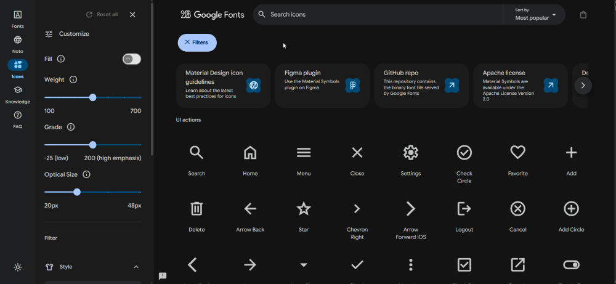The width and height of the screenshot is (616, 284).
Task: Select the left chevron icon in the bottom row
Action: tap(192, 265)
